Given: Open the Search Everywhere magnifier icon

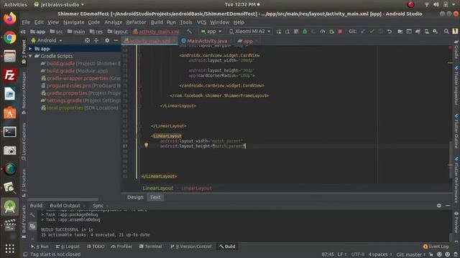Looking at the screenshot, I should 446,32.
